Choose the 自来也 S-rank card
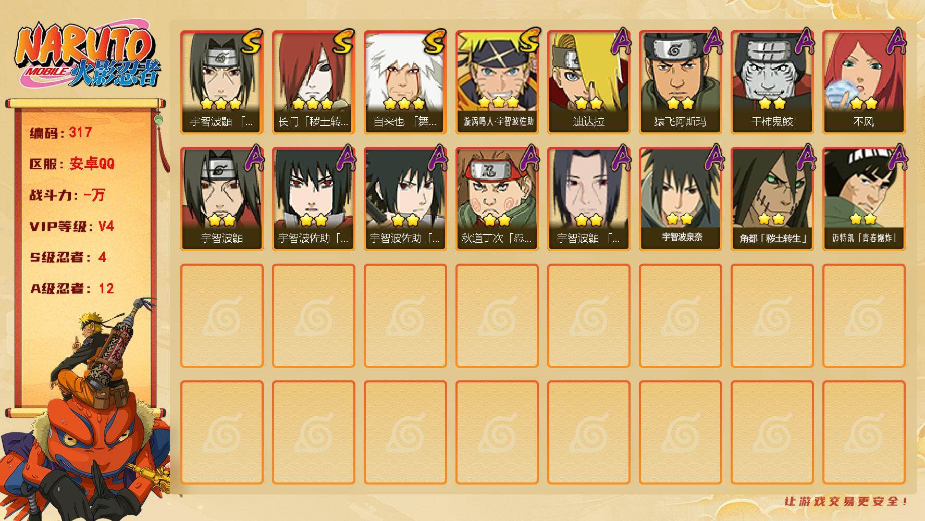 pyautogui.click(x=405, y=82)
